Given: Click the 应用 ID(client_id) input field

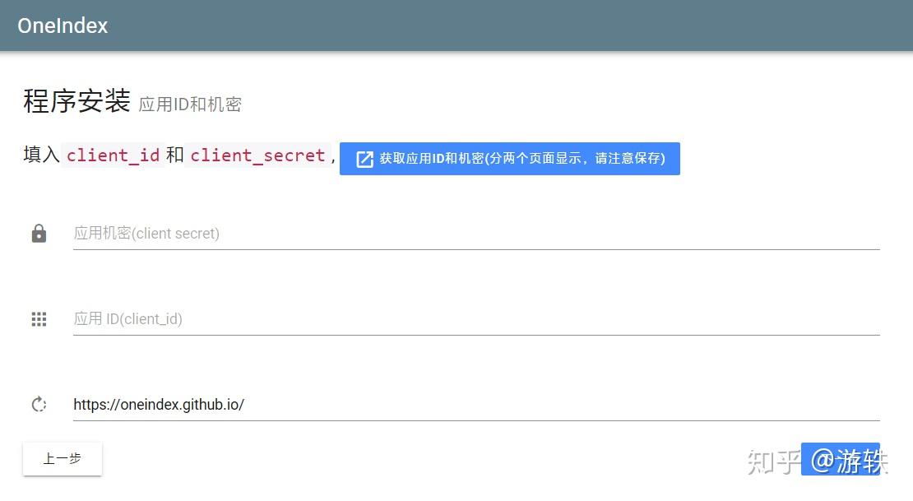Looking at the screenshot, I should click(329, 319).
